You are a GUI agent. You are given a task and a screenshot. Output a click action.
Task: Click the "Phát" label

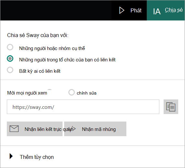(x=136, y=10)
